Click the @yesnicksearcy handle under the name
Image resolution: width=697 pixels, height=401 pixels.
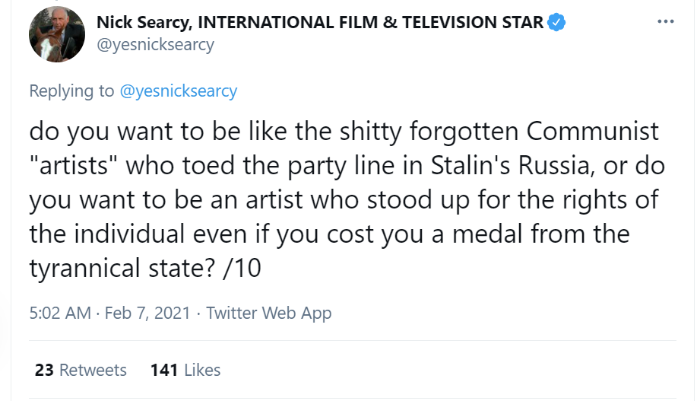(x=155, y=44)
